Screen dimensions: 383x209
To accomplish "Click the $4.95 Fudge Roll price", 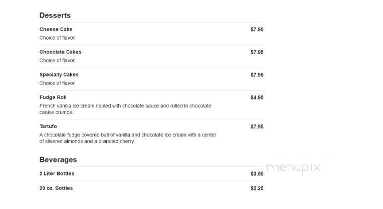I will click(x=257, y=97).
